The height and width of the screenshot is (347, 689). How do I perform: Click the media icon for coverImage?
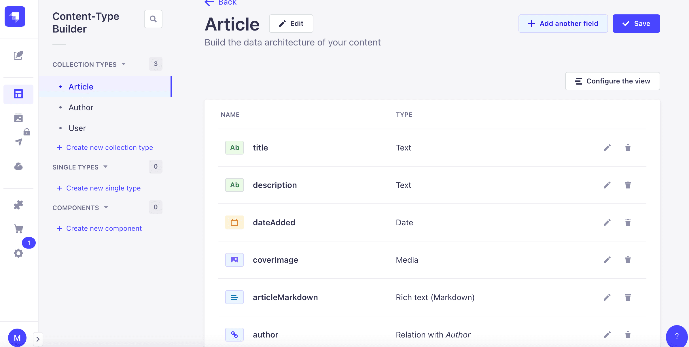(234, 260)
